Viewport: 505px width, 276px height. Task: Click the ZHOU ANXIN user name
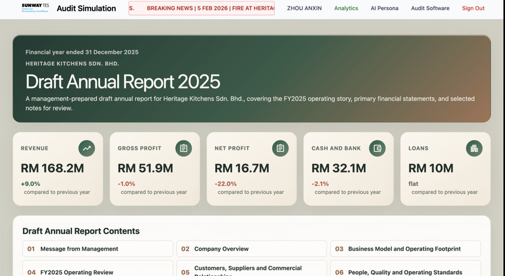tap(304, 8)
